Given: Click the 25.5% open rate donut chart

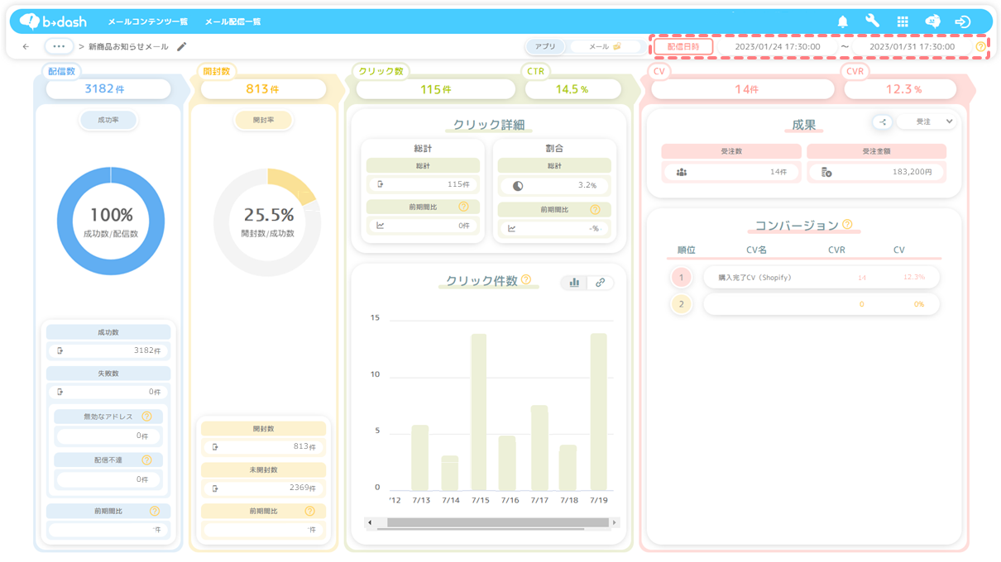Looking at the screenshot, I should (x=267, y=222).
